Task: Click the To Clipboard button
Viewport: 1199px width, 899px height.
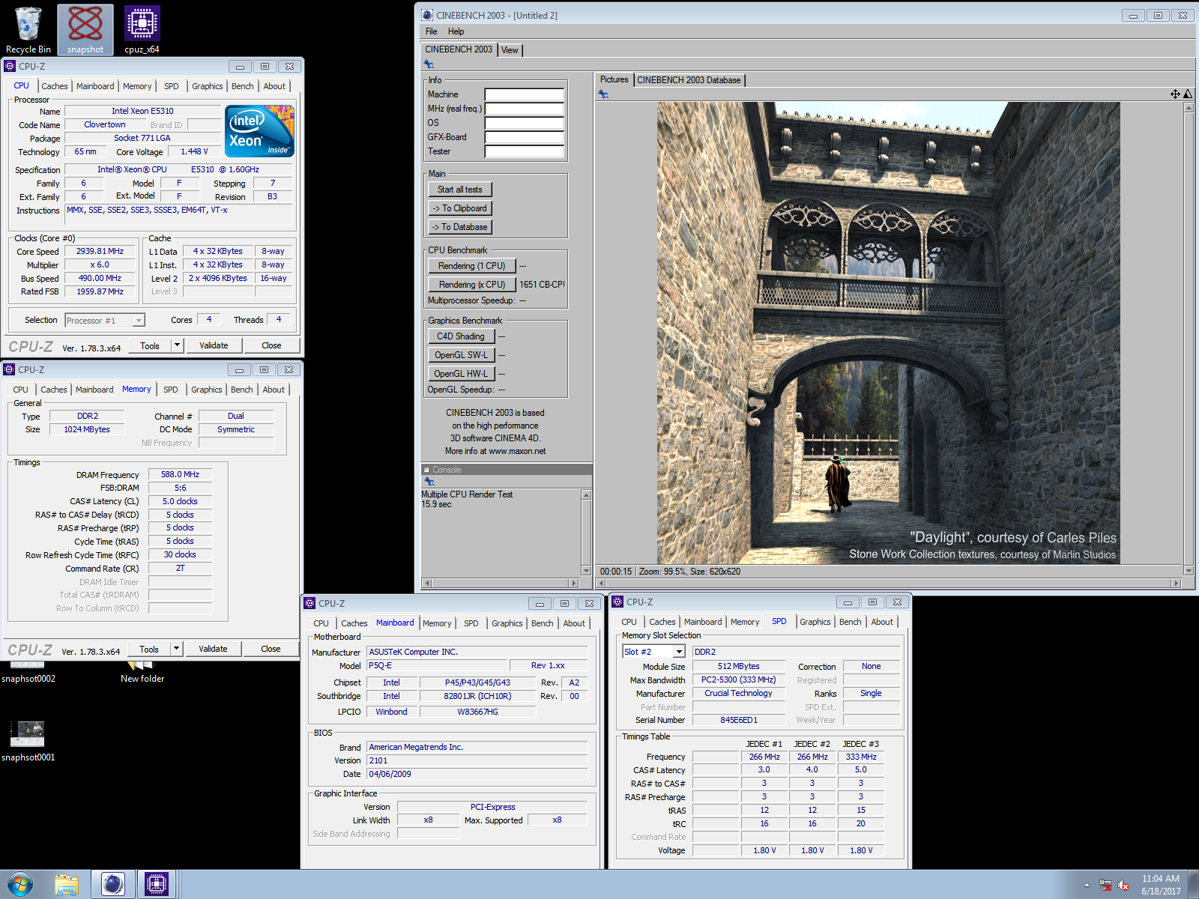Action: pos(460,208)
